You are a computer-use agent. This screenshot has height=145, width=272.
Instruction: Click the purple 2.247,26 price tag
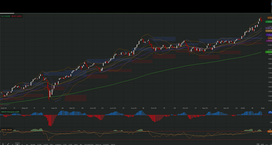point(268,28)
